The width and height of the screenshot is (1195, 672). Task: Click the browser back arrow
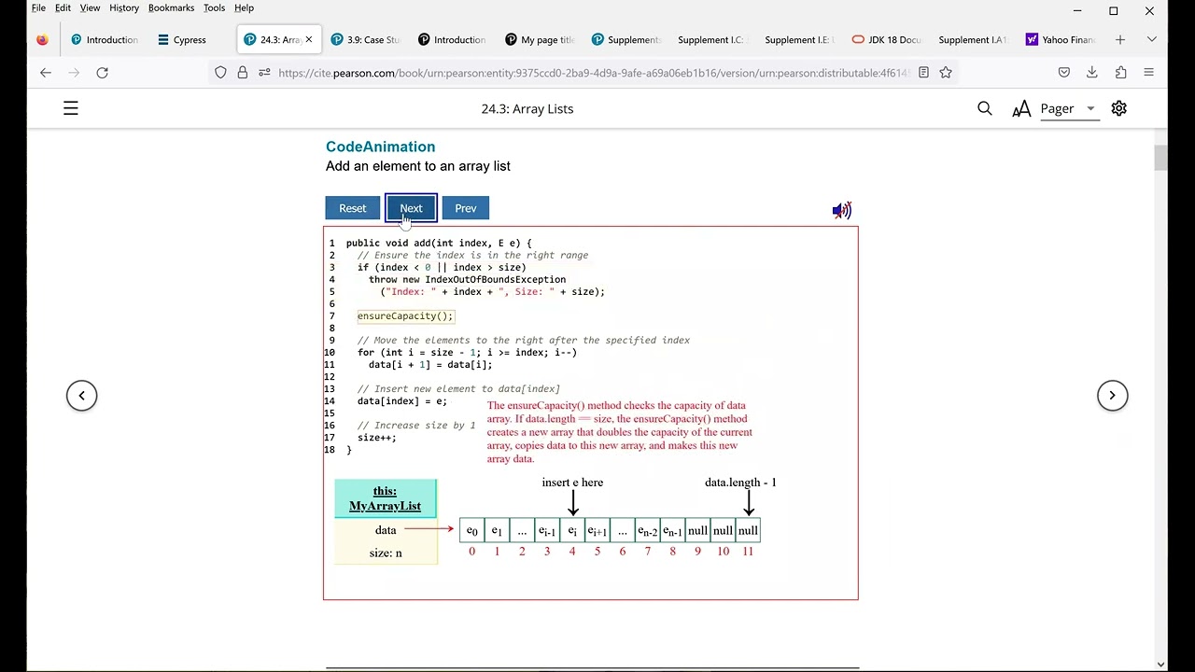(x=46, y=73)
